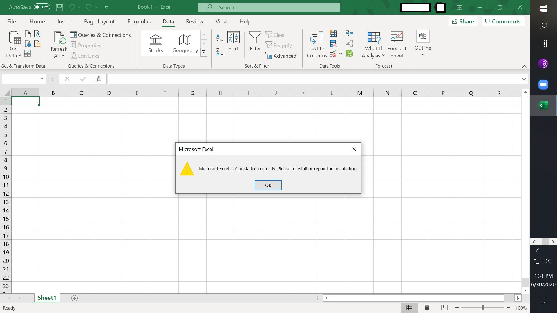
Task: Open Queries & Connections pane
Action: [x=100, y=35]
